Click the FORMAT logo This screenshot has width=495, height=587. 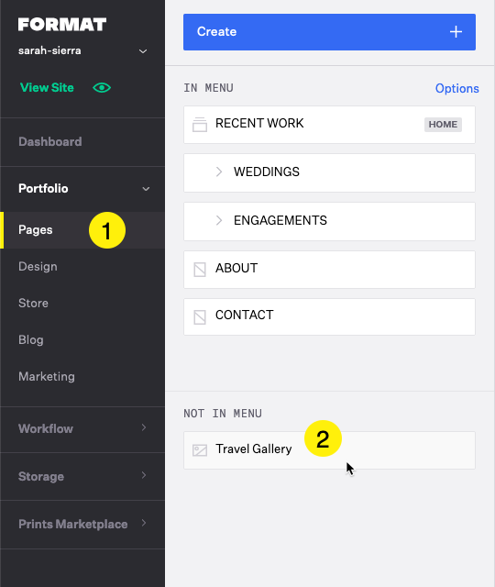(62, 25)
